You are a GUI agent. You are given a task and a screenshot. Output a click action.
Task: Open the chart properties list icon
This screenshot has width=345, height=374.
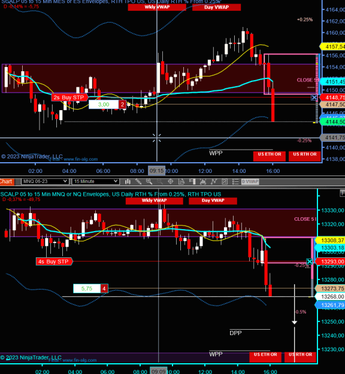[235, 182]
